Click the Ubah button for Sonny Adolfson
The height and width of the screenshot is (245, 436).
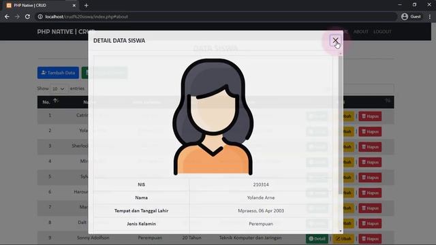pos(343,239)
